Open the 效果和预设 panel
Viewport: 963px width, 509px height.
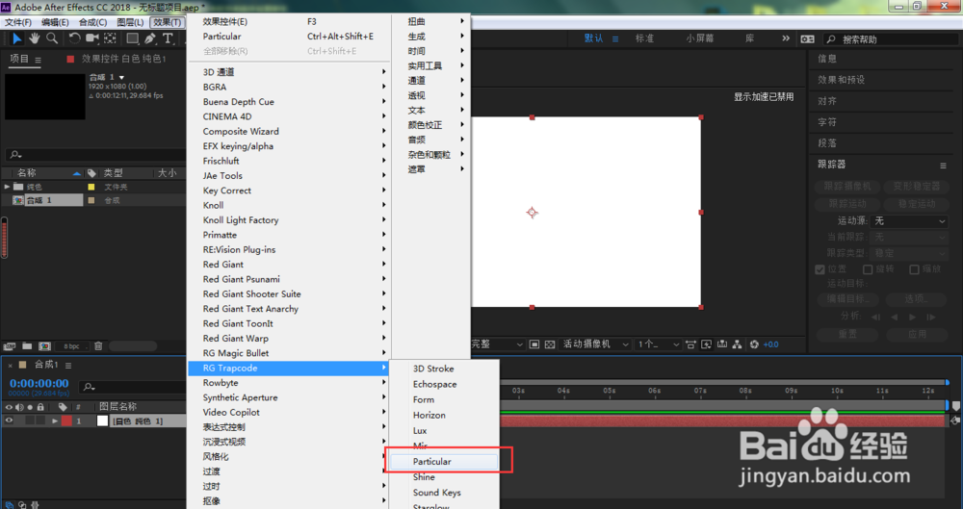coord(841,80)
